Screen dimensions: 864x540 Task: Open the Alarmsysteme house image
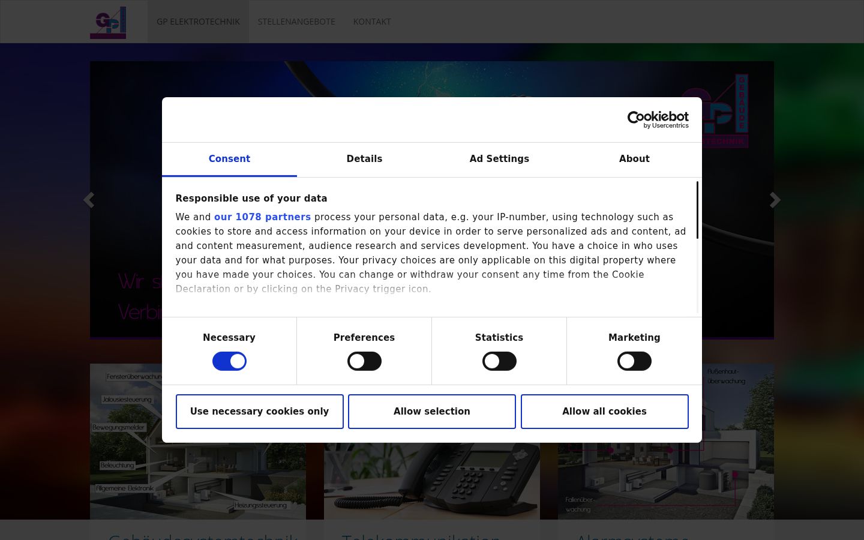click(666, 442)
